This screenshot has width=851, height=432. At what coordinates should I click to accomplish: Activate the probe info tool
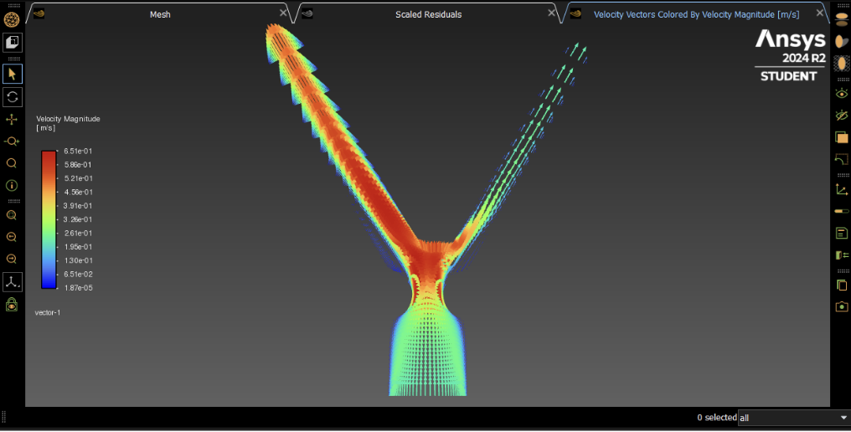click(x=12, y=186)
